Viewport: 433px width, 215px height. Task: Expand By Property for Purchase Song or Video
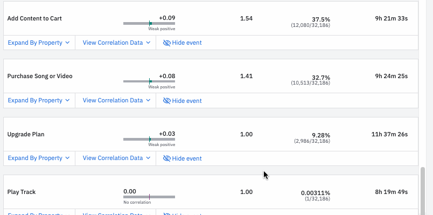click(x=39, y=101)
